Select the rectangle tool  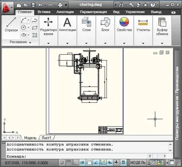pos(35,27)
